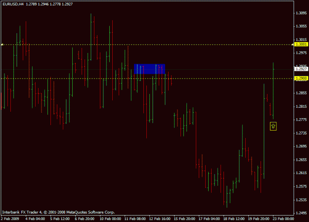
Task: Click the 12 Feb 16:00 time label
Action: pos(160,219)
